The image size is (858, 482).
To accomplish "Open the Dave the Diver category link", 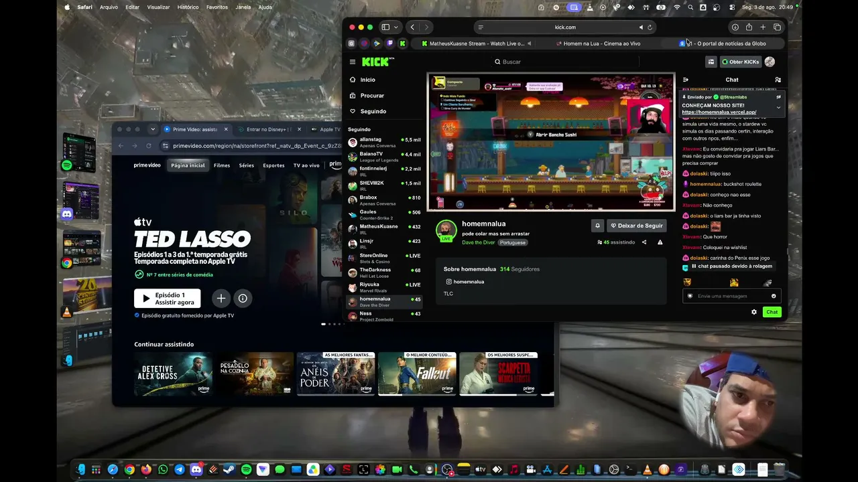I will tap(477, 242).
